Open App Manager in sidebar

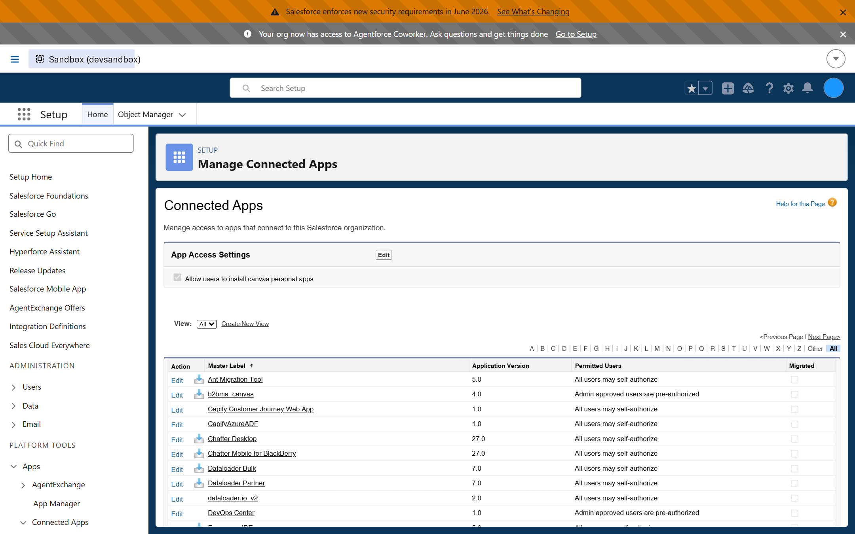click(56, 504)
